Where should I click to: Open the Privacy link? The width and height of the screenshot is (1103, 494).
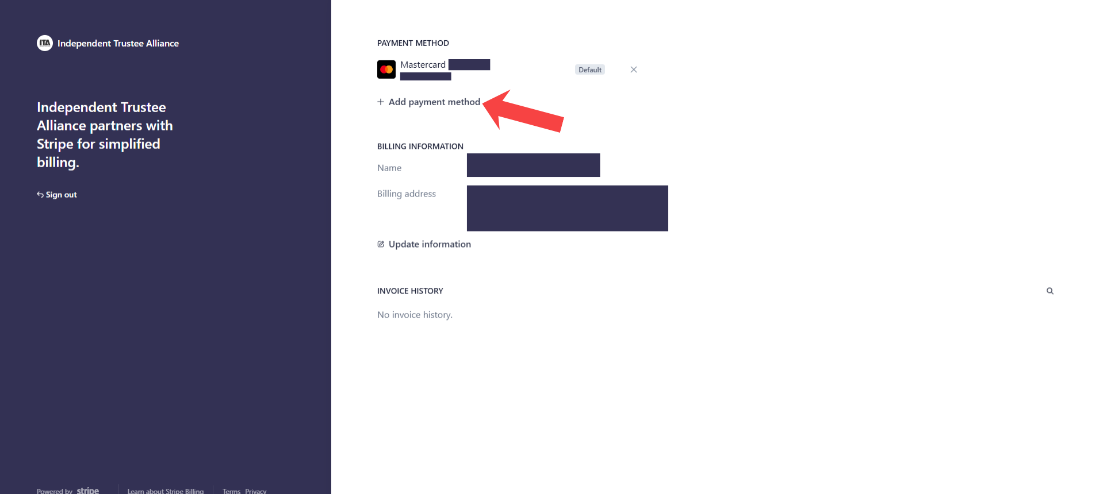(256, 491)
